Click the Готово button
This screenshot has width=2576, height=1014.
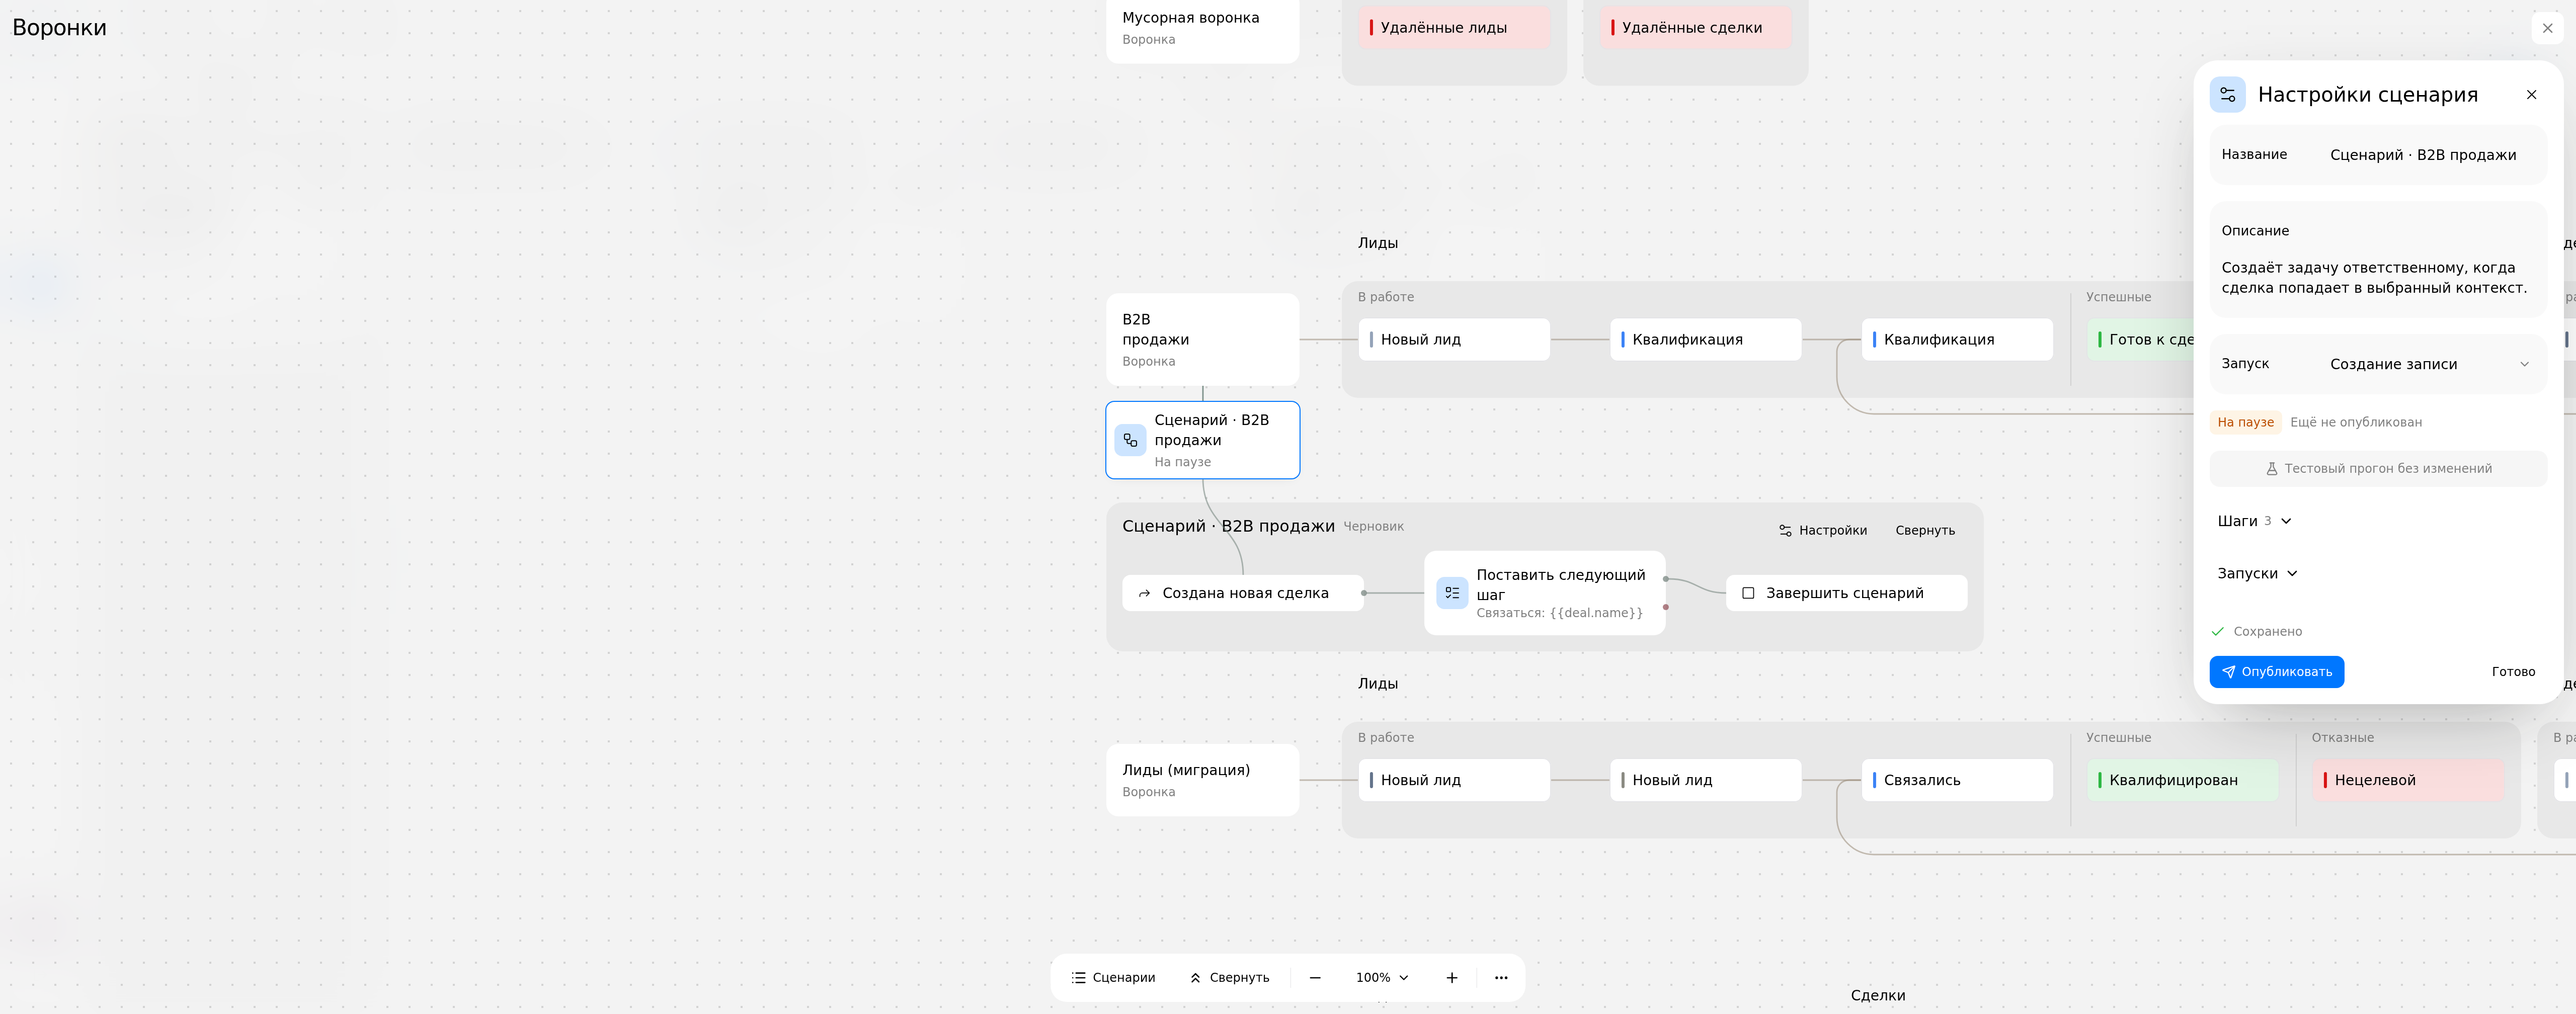(2512, 672)
